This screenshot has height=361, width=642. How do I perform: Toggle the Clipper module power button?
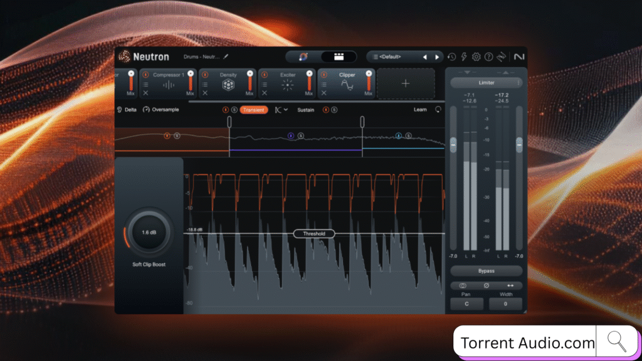coord(323,75)
